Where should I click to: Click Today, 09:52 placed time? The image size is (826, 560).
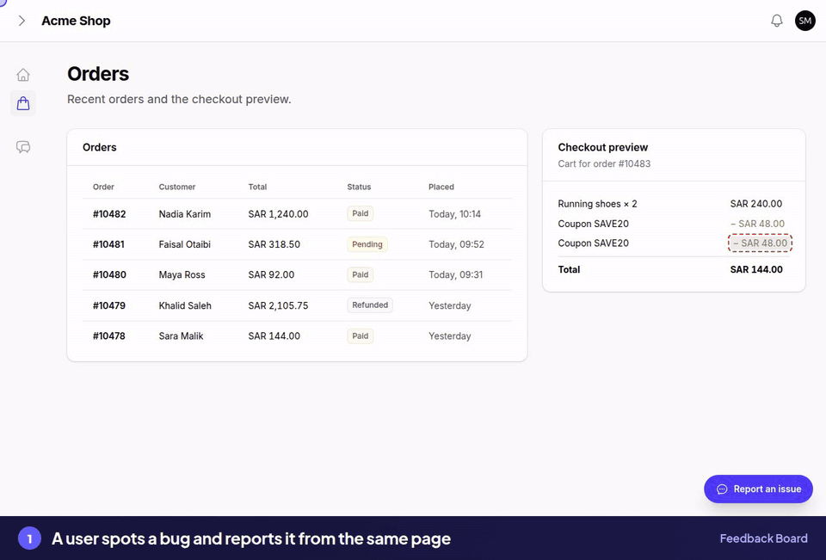point(456,244)
